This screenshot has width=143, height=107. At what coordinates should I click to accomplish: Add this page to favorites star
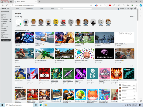[x=105, y=5]
